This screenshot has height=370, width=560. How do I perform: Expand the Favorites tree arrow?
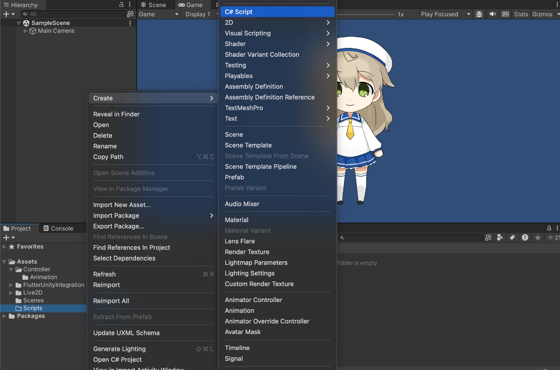[x=4, y=247]
